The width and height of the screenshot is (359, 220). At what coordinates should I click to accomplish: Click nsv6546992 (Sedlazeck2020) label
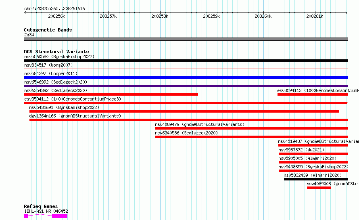pos(56,82)
